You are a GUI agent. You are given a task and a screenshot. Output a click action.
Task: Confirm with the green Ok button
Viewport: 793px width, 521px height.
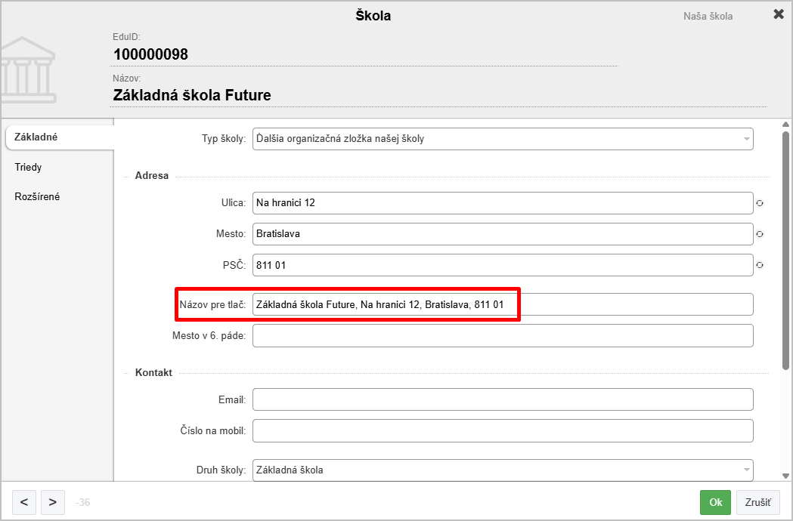(715, 502)
